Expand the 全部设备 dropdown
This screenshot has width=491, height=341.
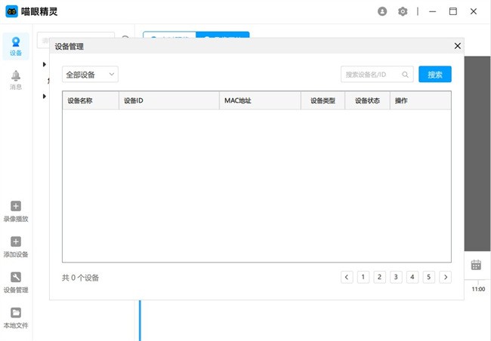(x=90, y=75)
